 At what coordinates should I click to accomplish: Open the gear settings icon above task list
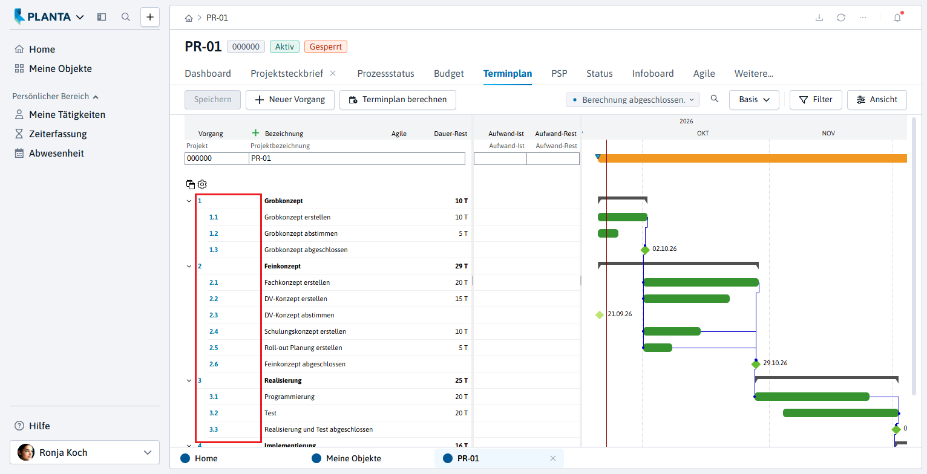[202, 184]
